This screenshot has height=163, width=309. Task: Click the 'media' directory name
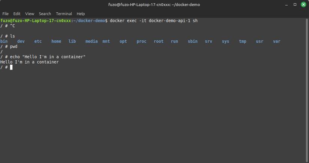tap(91, 41)
